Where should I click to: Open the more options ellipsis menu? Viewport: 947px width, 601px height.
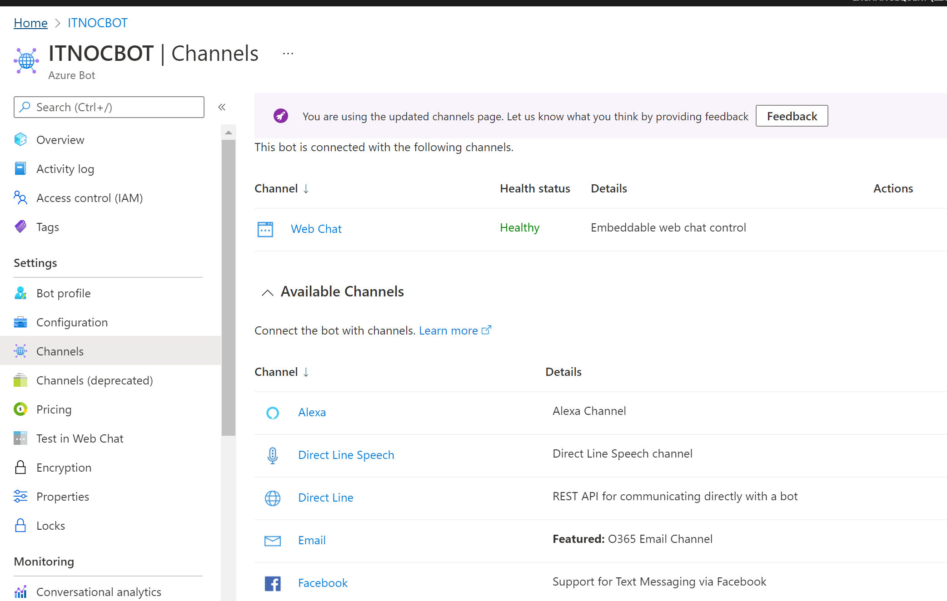point(288,54)
